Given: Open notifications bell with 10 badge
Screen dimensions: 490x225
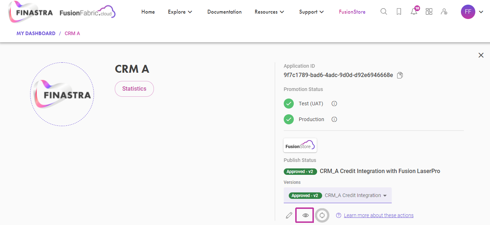Looking at the screenshot, I should [414, 11].
